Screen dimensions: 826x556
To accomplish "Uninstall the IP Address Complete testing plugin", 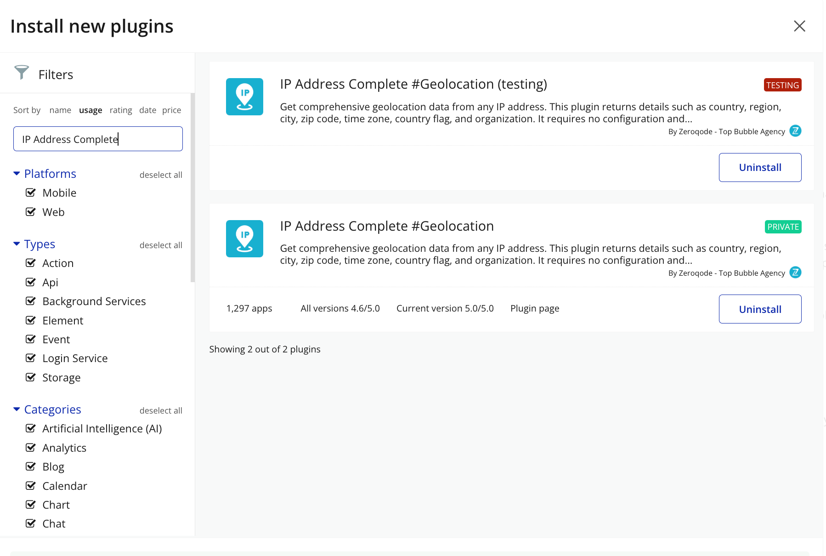I will click(760, 168).
